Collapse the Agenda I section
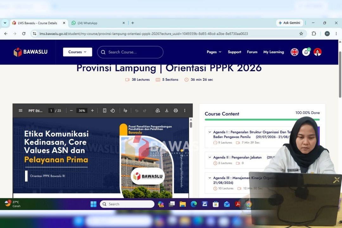The height and width of the screenshot is (228, 342). click(210, 132)
